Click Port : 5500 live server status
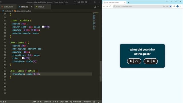The width and height of the screenshot is (183, 103). 75,102
